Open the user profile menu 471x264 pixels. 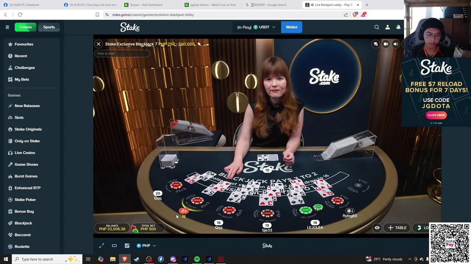click(x=387, y=27)
